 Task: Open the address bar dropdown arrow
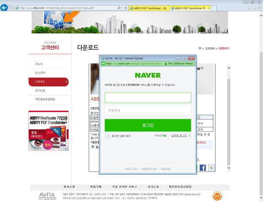122,8
